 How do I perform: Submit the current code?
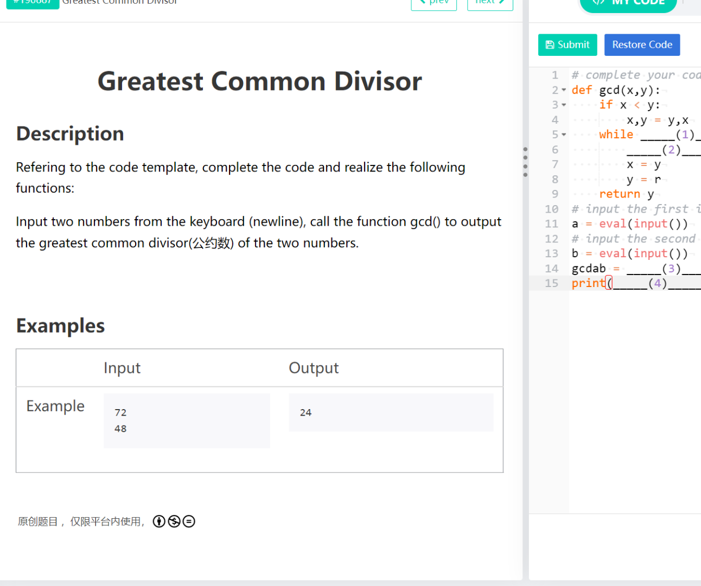click(568, 44)
